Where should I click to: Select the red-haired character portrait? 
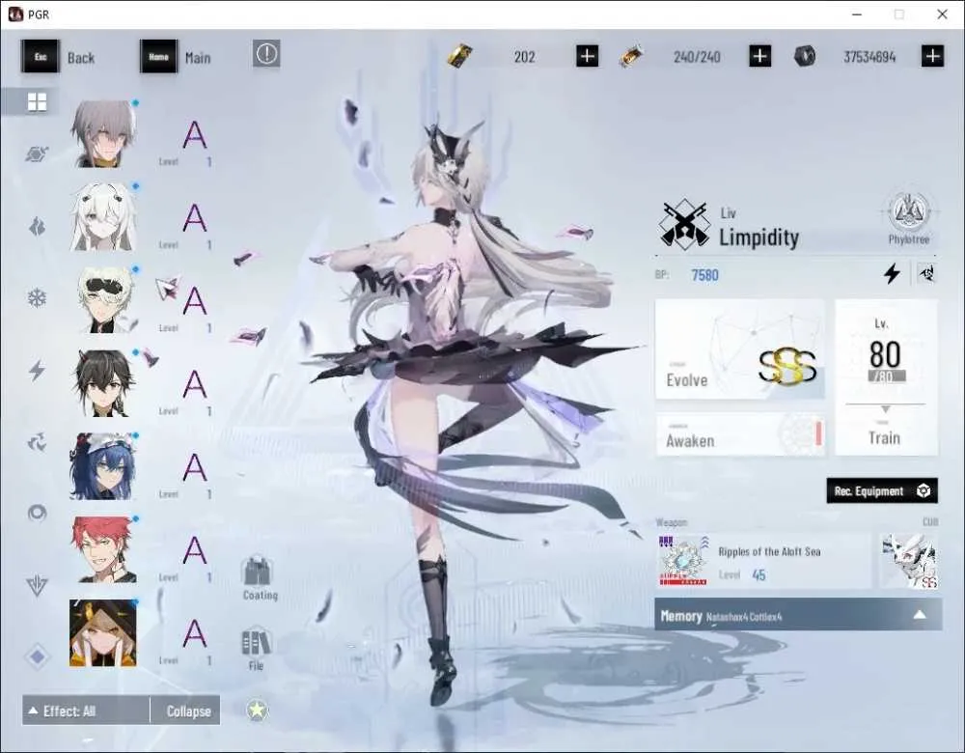coord(103,549)
